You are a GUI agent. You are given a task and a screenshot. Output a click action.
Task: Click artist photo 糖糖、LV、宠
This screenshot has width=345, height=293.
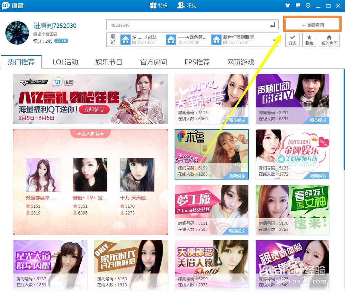[x=90, y=175]
